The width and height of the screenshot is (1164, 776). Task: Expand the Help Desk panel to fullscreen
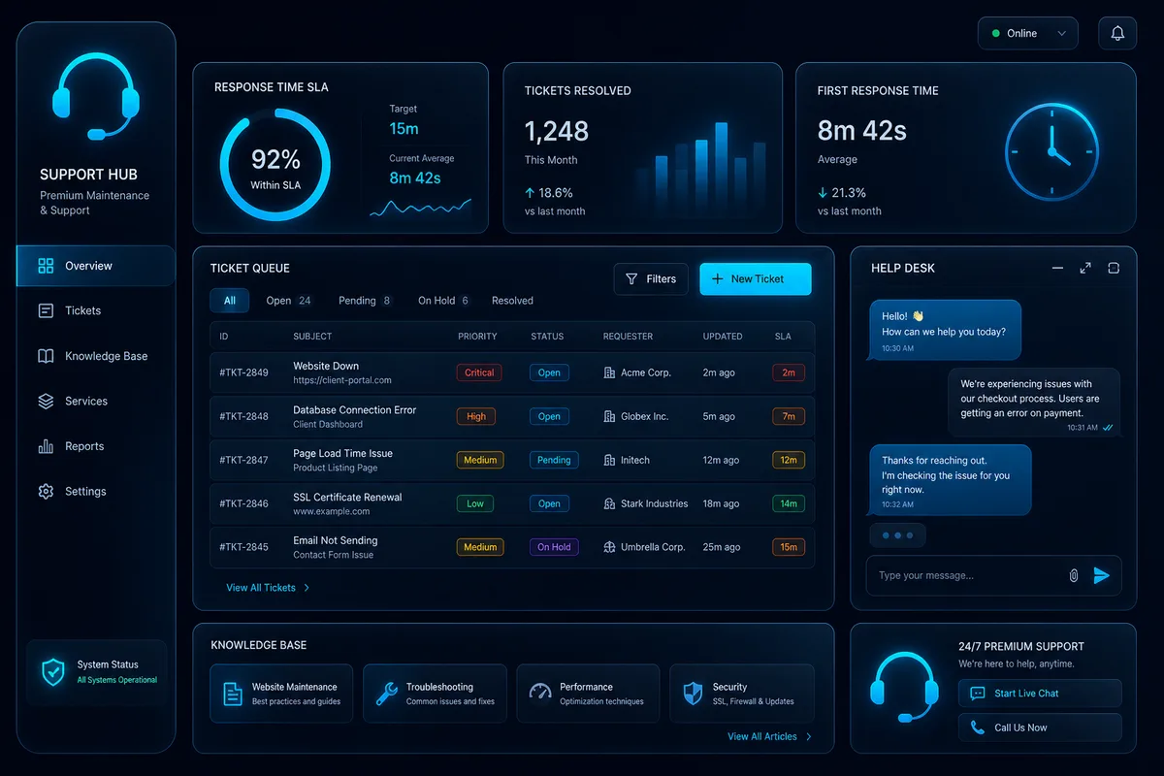pyautogui.click(x=1085, y=268)
